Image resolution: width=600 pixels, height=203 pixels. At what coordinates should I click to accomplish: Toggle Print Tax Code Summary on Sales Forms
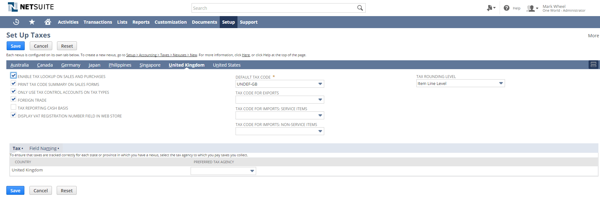13,83
